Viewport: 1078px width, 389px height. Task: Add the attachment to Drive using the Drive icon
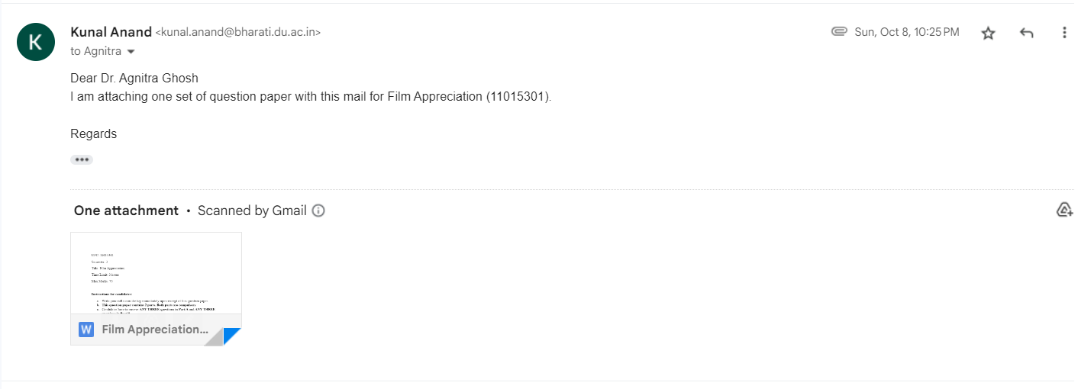click(x=1064, y=210)
